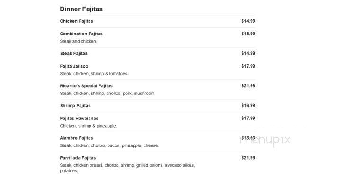Click the Steak Fajitas $14.99 price
This screenshot has height=179, width=350.
(x=248, y=53)
